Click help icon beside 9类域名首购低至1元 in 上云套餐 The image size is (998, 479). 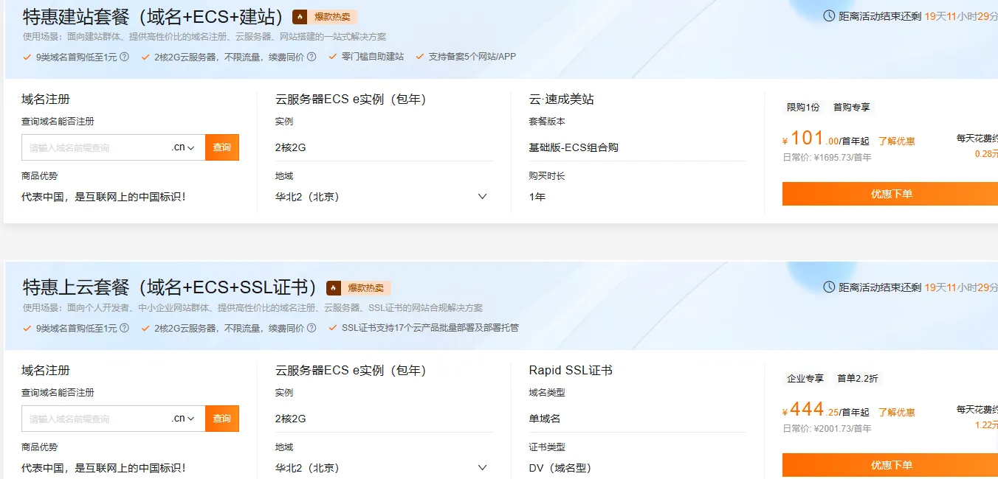pyautogui.click(x=125, y=327)
